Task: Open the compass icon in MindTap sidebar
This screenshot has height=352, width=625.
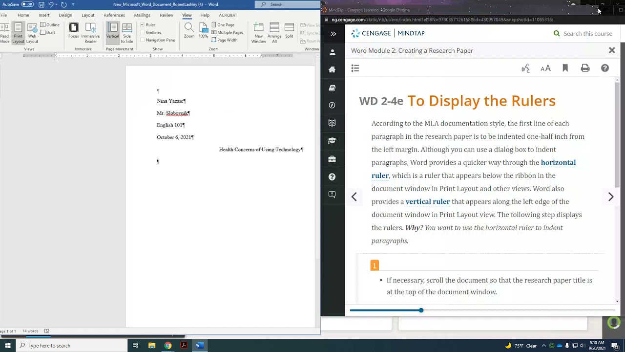Action: point(332,105)
